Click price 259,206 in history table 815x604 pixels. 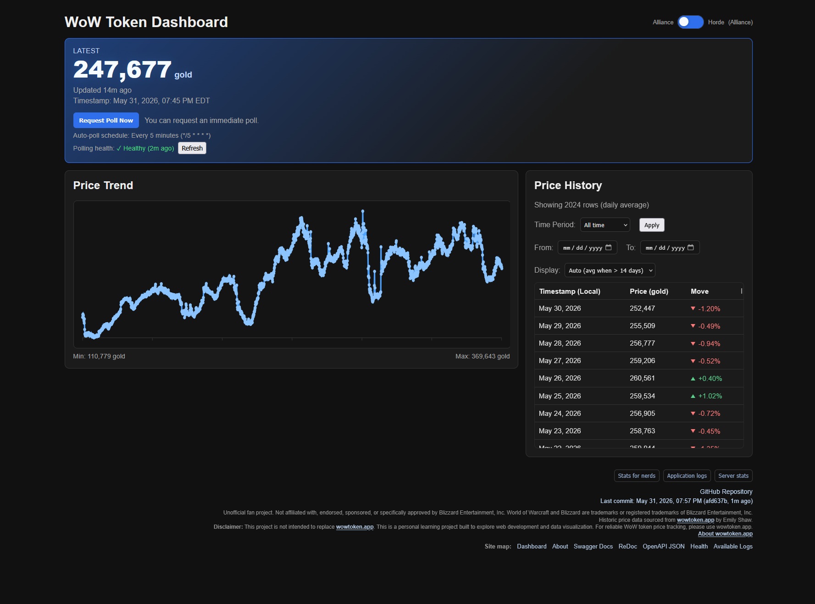tap(642, 361)
